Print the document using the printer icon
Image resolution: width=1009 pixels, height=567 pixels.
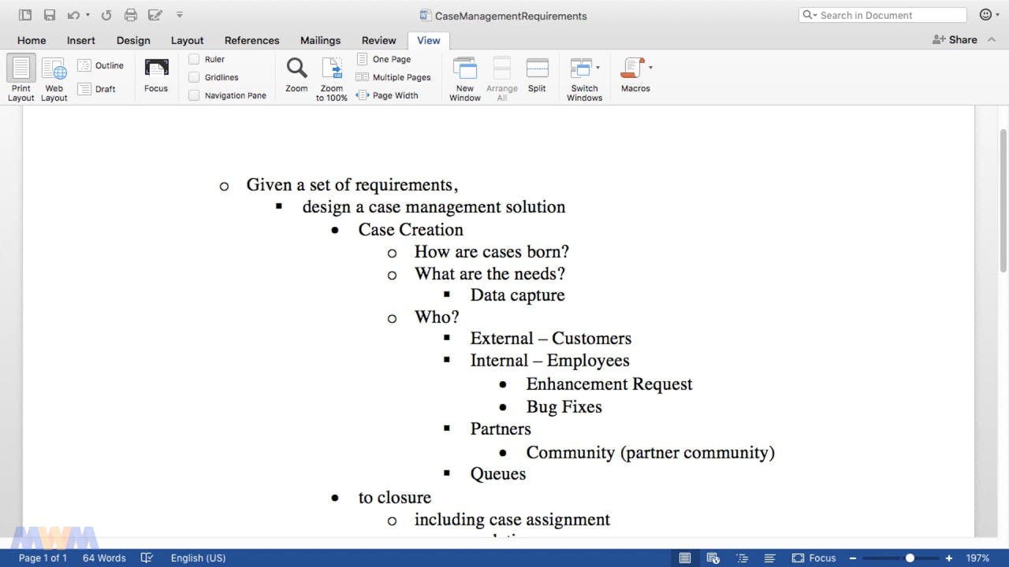click(x=131, y=15)
